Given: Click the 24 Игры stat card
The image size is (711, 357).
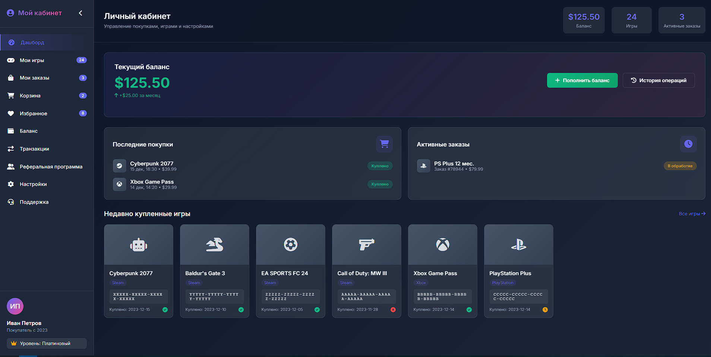Looking at the screenshot, I should pyautogui.click(x=631, y=20).
